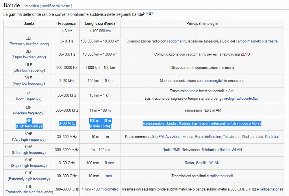
Task: Open the 'Extremely low frequency' link under ELF
Action: click(29, 44)
